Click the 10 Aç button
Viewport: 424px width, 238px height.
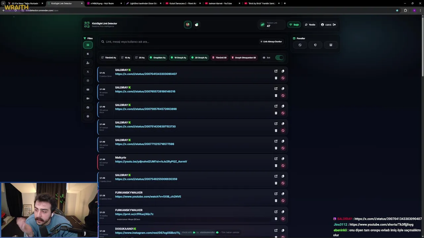click(126, 58)
